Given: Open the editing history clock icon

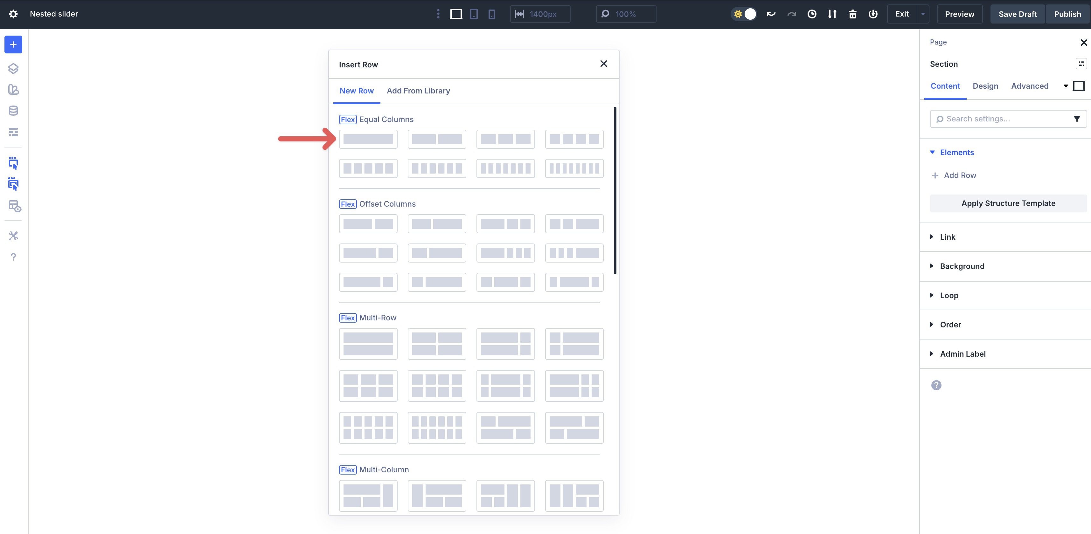Looking at the screenshot, I should point(811,14).
